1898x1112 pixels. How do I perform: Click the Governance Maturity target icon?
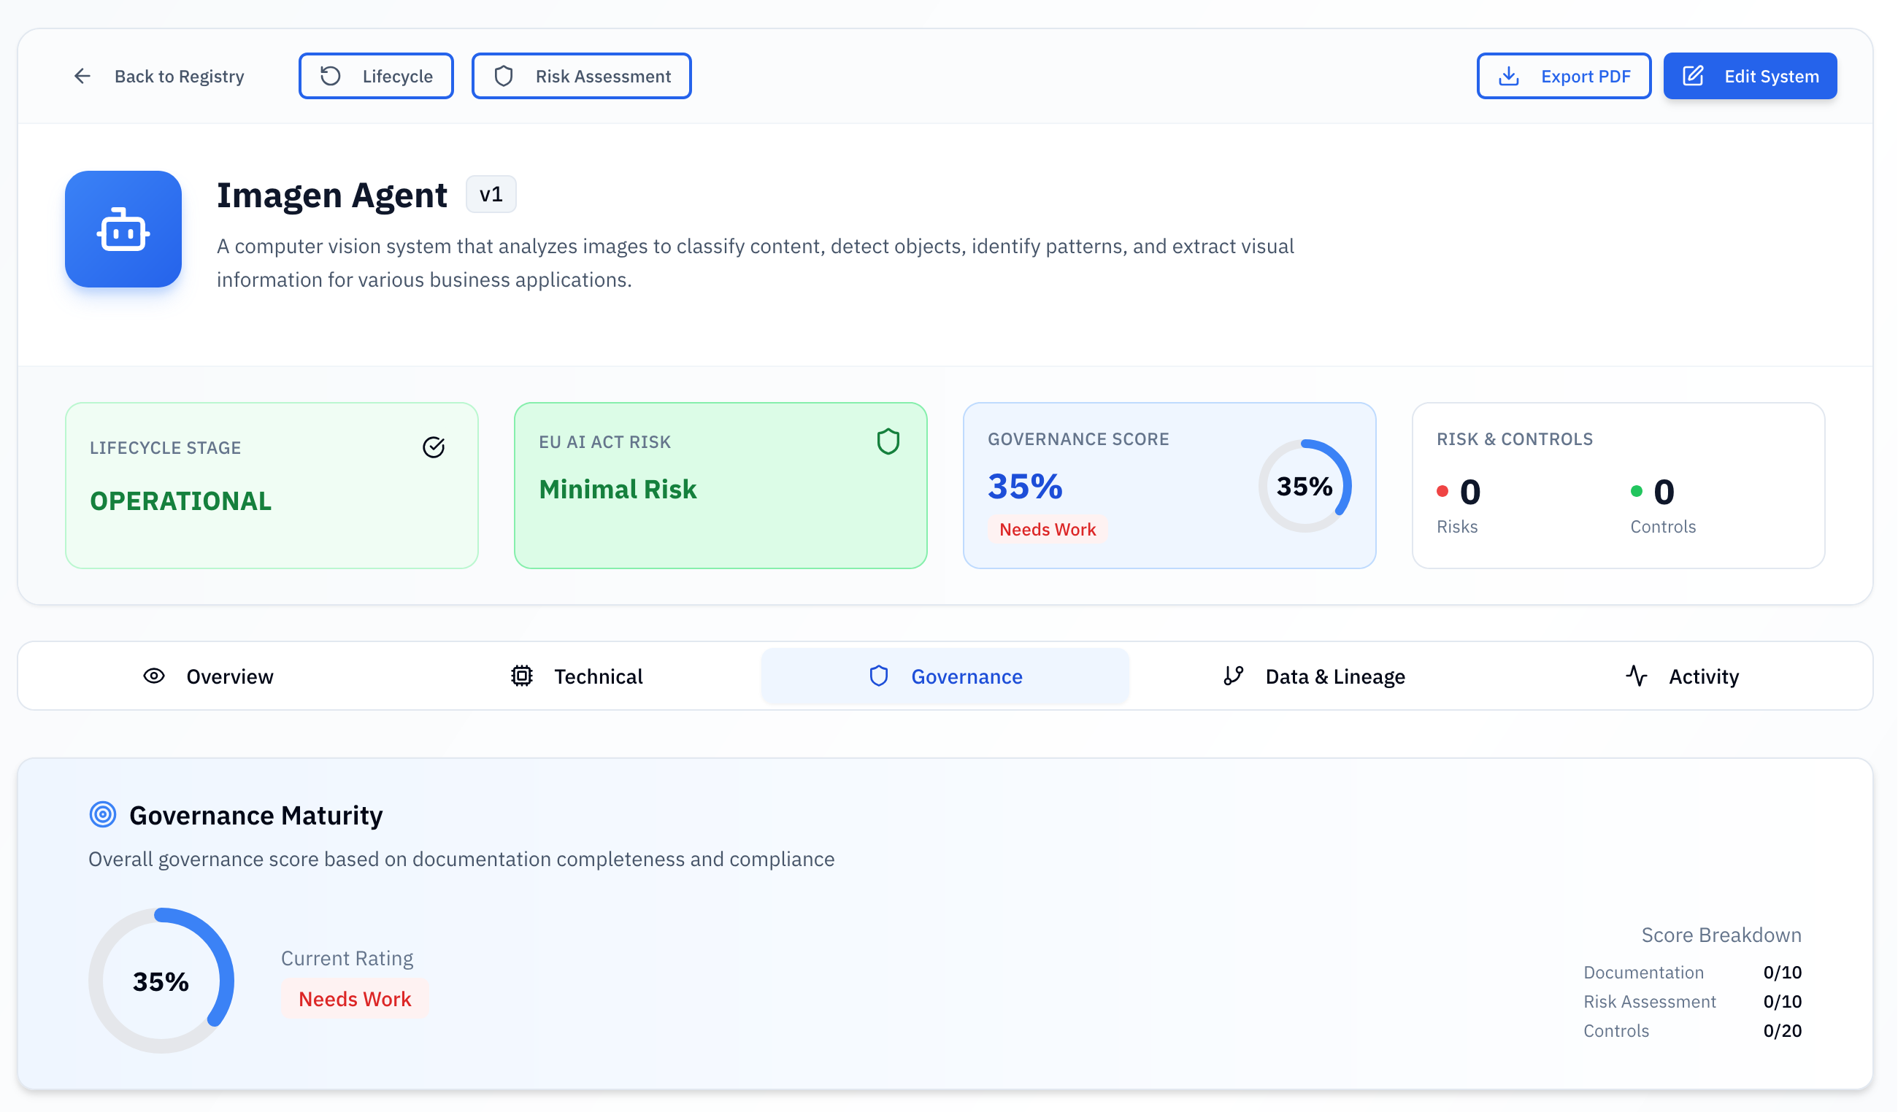click(102, 814)
